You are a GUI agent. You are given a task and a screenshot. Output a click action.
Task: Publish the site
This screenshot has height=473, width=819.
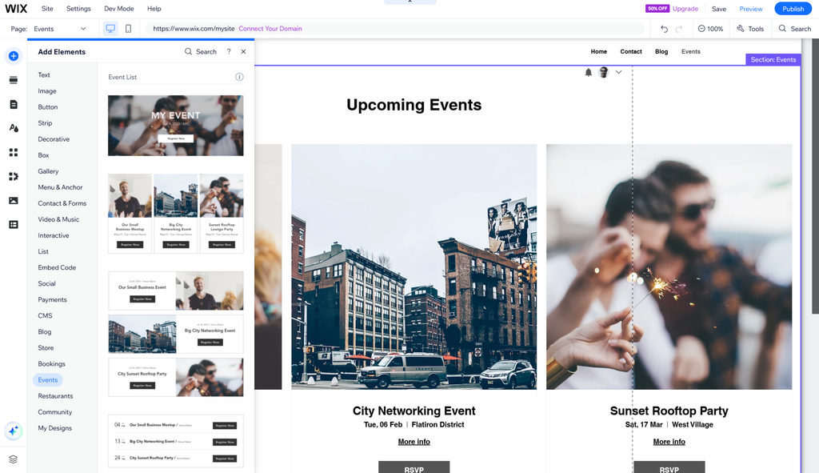pyautogui.click(x=793, y=8)
